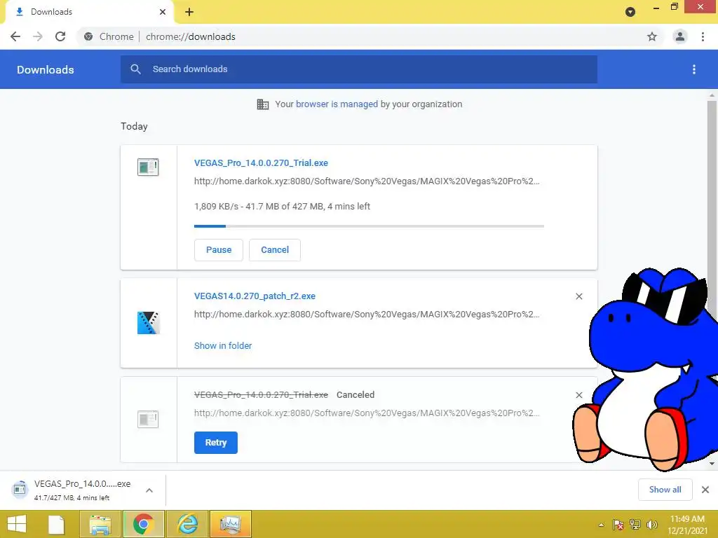Cancel the VEGAS Trial download

coord(275,250)
